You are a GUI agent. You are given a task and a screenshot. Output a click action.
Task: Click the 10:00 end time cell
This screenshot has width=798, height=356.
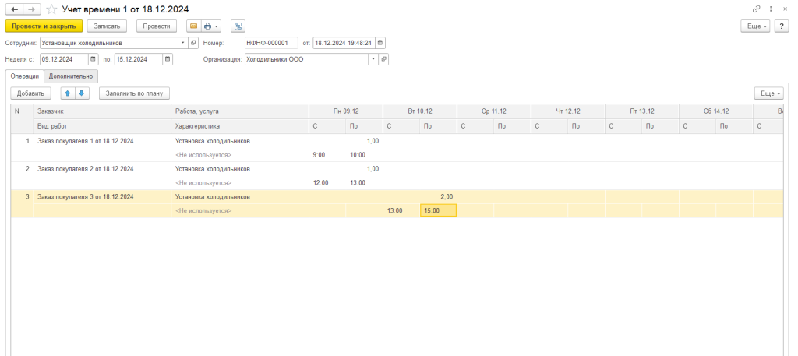364,154
